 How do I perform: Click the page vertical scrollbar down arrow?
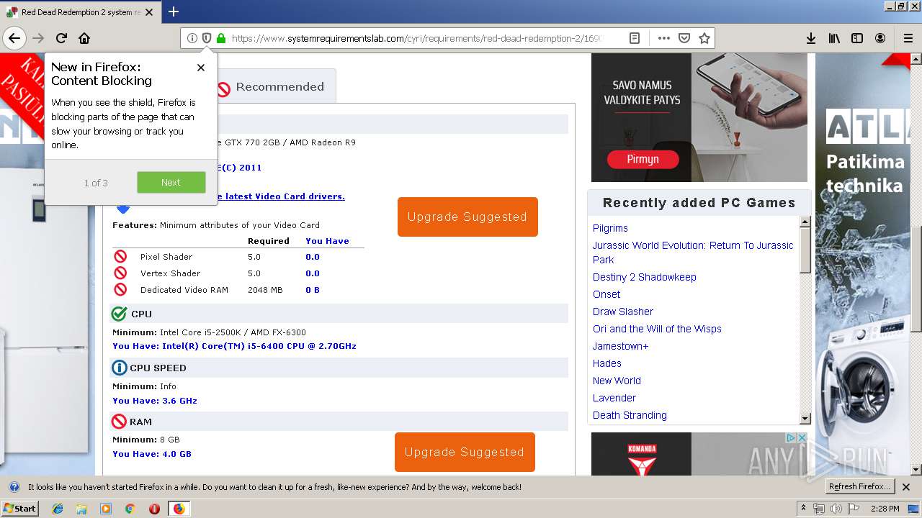pos(916,470)
